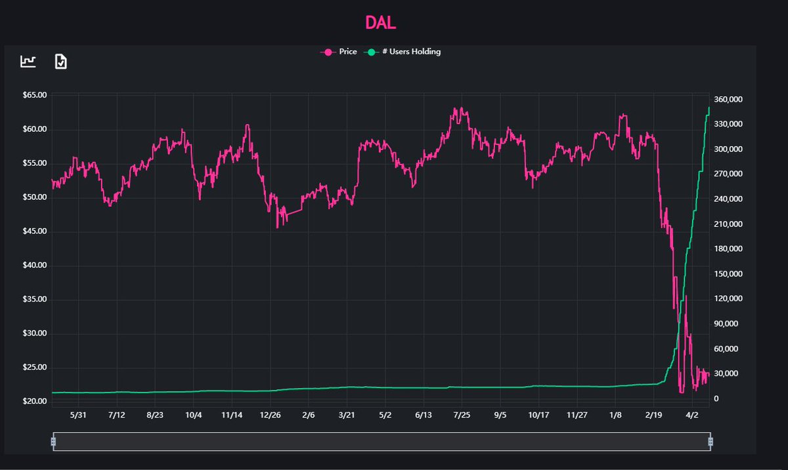Click the 1/8 date axis label
The width and height of the screenshot is (788, 470).
pos(615,416)
